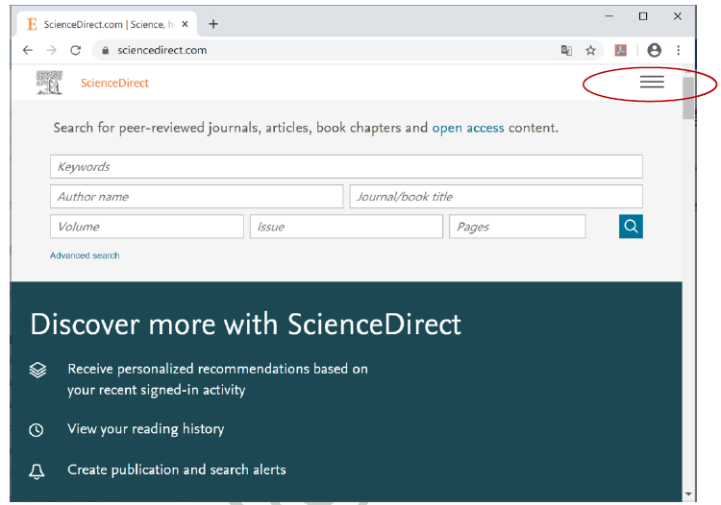Click the PDF extension icon
Viewport: 721px width, 505px height.
click(621, 50)
